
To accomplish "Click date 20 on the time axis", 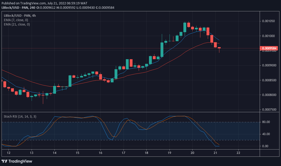I will pyautogui.click(x=192, y=153).
